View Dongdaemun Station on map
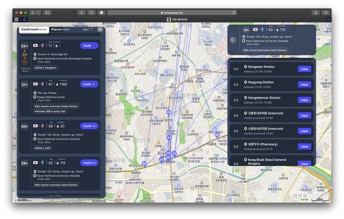Screen dimensions: 344x219 pos(304,100)
